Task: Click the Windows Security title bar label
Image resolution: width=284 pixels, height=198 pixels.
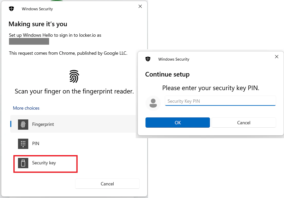Action: coord(37,9)
